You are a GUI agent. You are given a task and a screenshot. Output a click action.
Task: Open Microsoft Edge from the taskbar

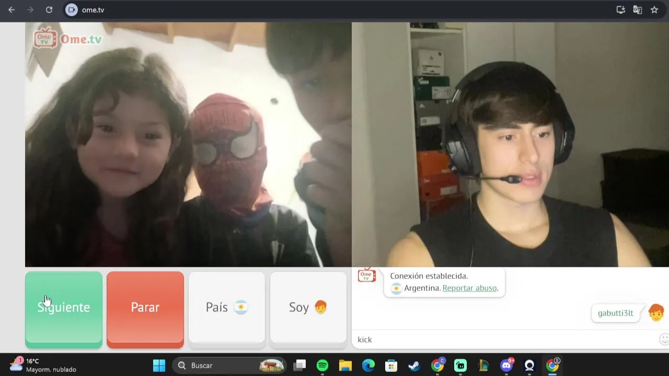[368, 366]
